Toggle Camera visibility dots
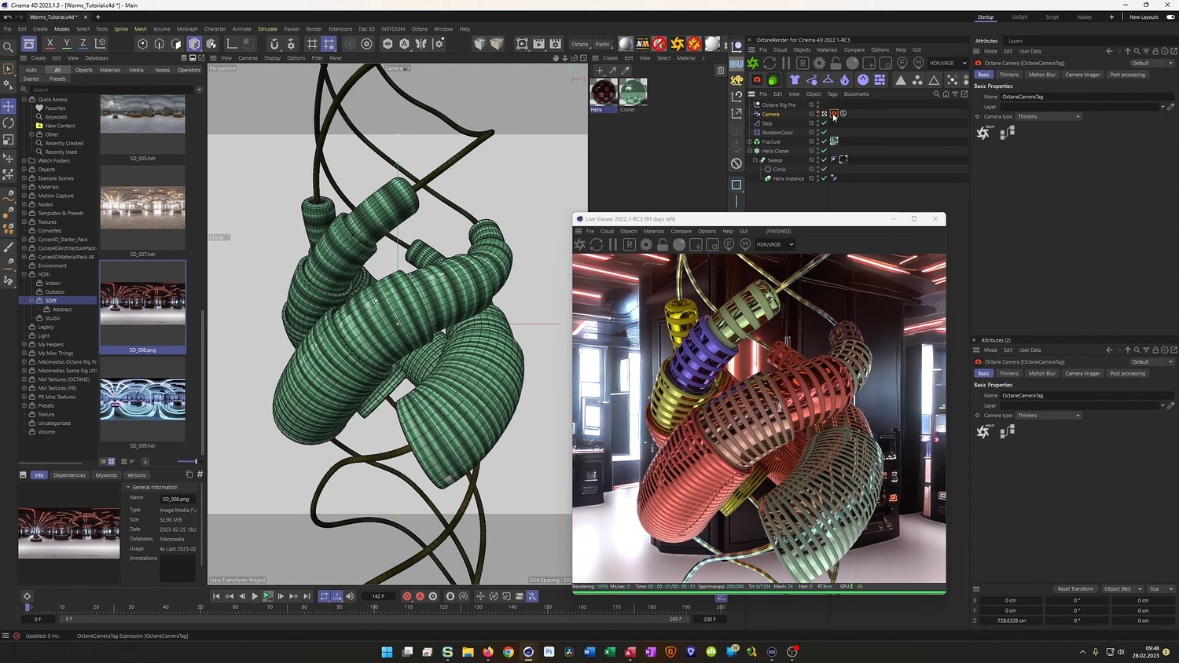 [817, 114]
